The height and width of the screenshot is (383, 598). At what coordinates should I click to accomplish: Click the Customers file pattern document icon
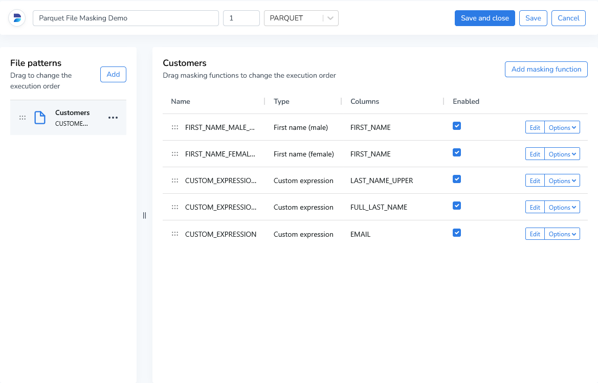[39, 118]
